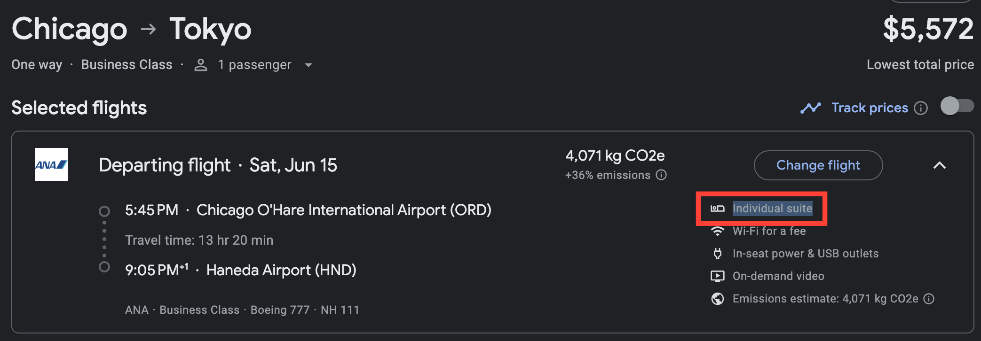Open emissions estimate info icon

pyautogui.click(x=929, y=299)
